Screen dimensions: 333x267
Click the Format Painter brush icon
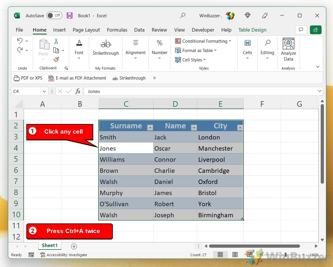click(x=56, y=59)
